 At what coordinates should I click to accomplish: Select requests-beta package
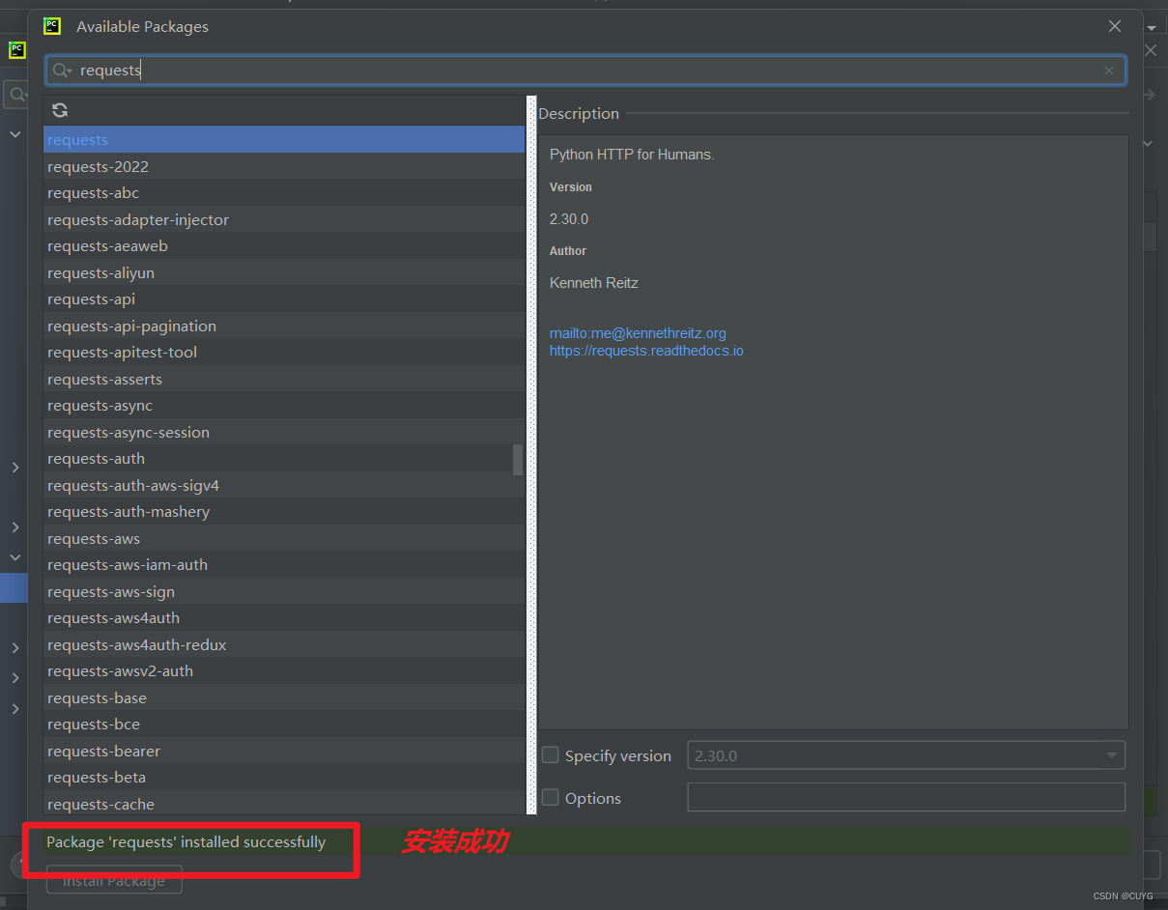284,778
